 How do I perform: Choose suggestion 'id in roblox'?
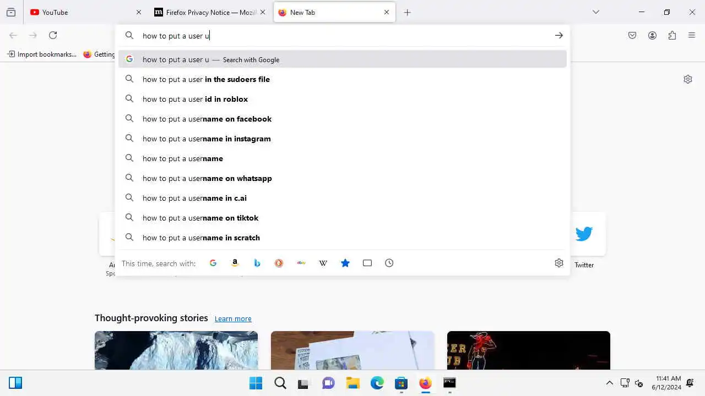343,99
